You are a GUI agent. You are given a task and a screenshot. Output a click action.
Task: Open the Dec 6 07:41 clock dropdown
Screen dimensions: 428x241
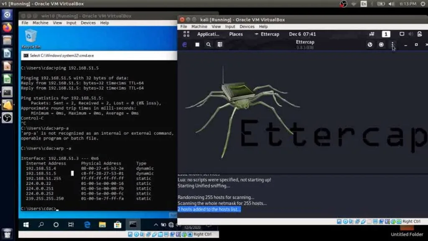303,34
